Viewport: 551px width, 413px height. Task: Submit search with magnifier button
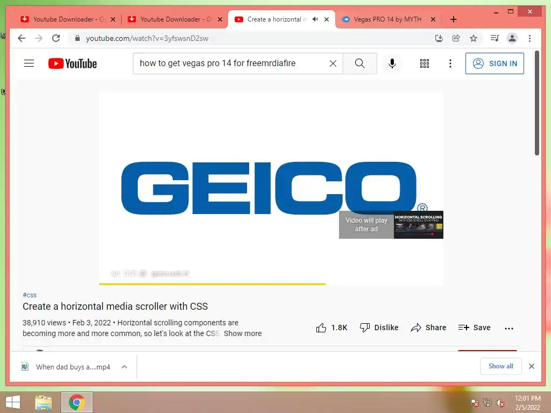click(360, 63)
